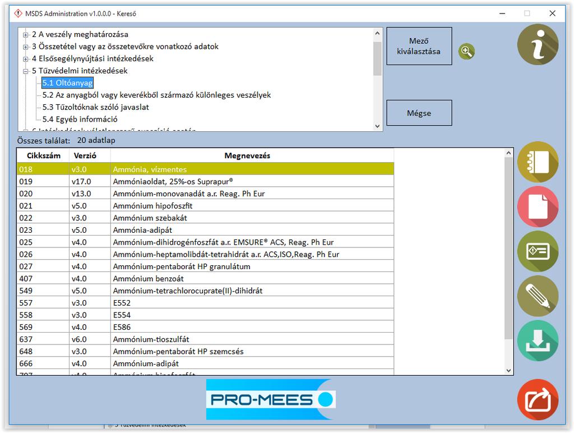Click version cell 'v17.0'
Image resolution: width=574 pixels, height=433 pixels.
tap(90, 181)
